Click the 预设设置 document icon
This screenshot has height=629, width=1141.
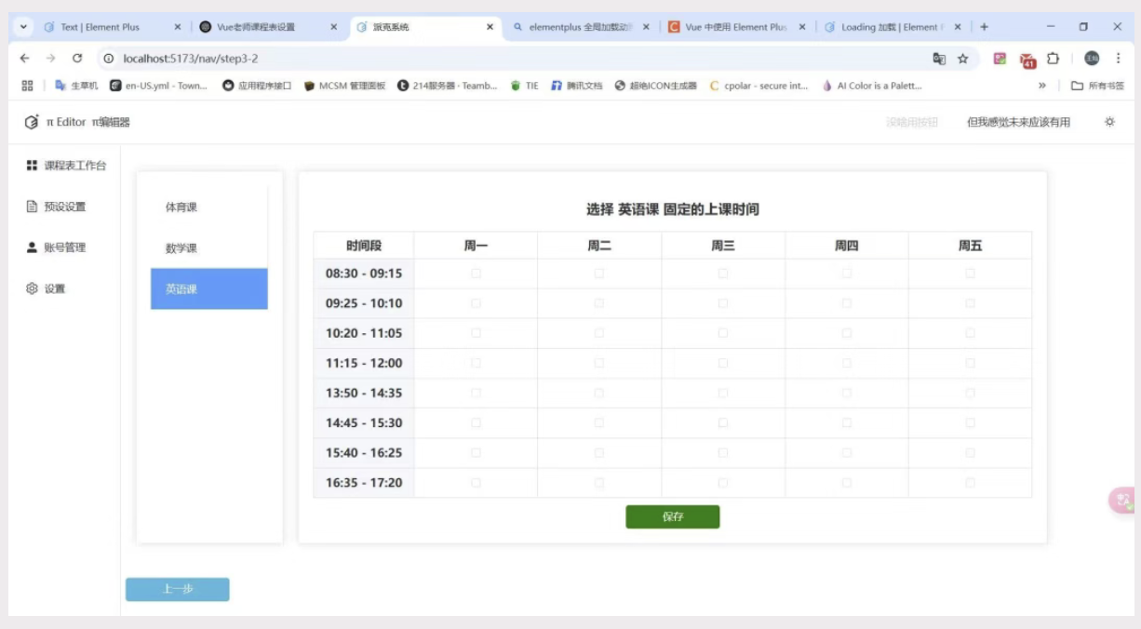pos(32,207)
